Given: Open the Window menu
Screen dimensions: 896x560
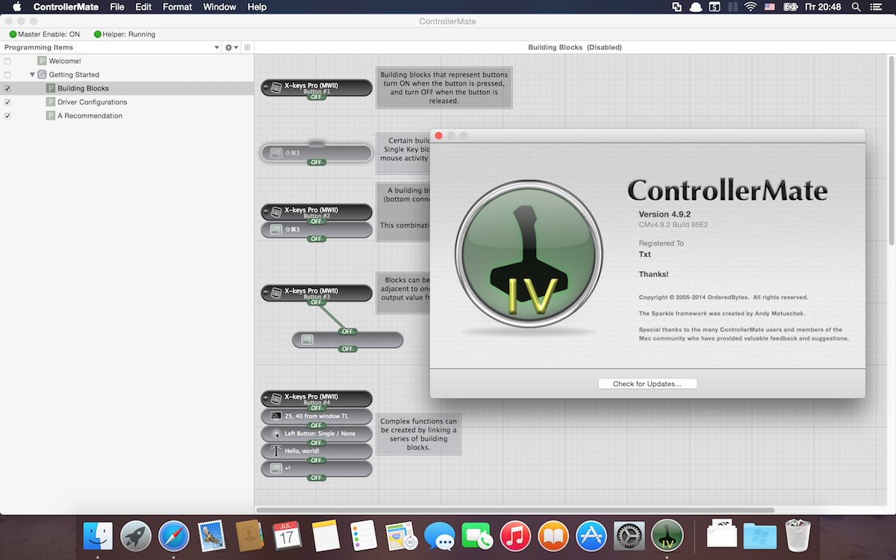Looking at the screenshot, I should coord(220,7).
